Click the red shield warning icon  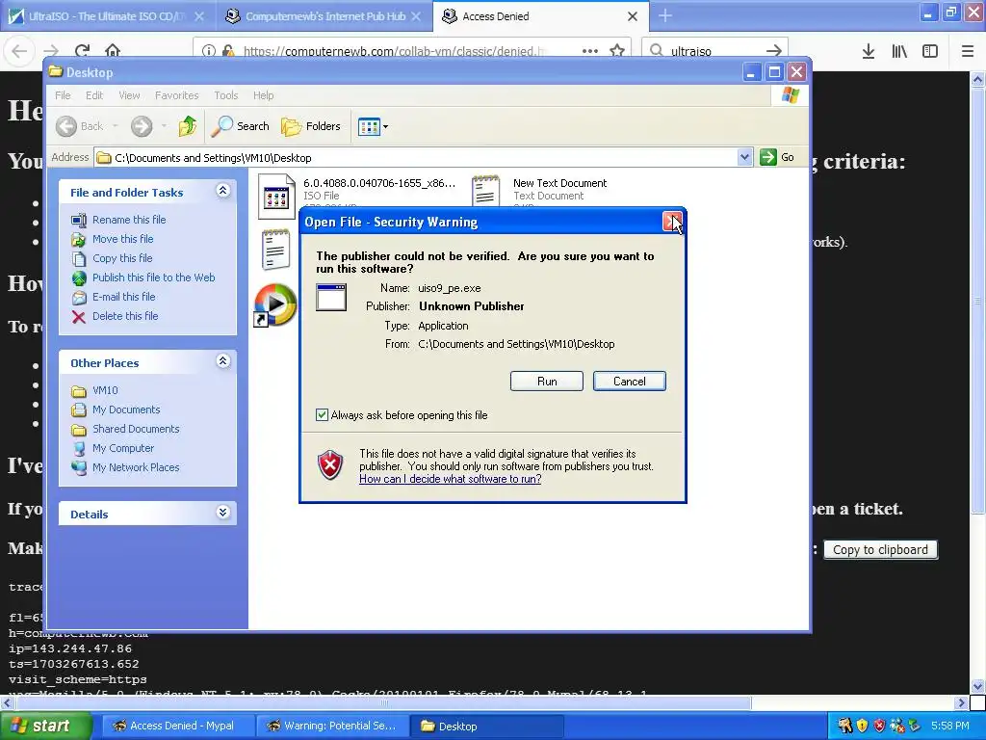[x=330, y=465]
